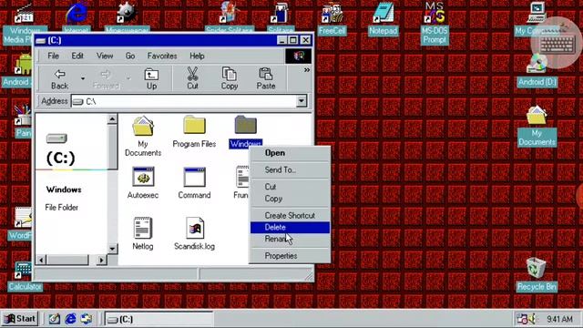Choose Properties in the context menu

tap(290, 256)
